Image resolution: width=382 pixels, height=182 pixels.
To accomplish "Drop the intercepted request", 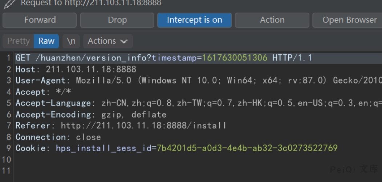I will tap(117, 20).
